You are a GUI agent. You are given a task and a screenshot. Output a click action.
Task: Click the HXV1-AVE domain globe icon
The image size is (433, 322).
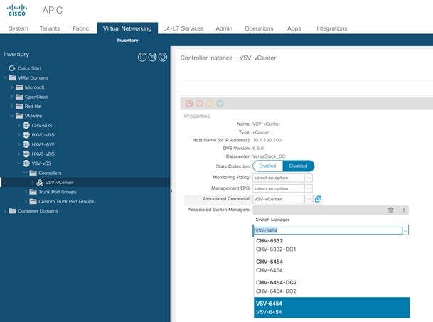pyautogui.click(x=26, y=144)
